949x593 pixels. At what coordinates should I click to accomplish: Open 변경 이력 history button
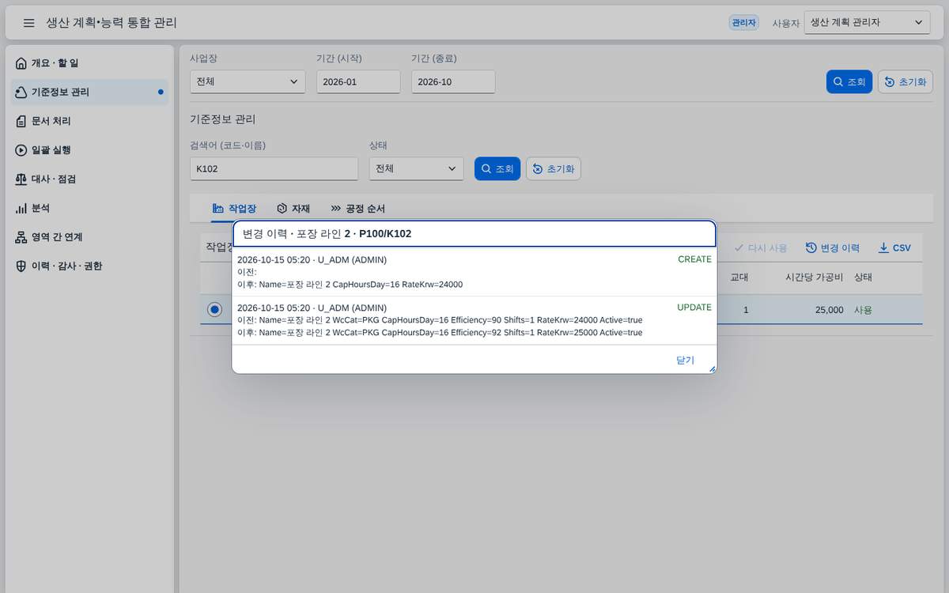click(x=833, y=248)
